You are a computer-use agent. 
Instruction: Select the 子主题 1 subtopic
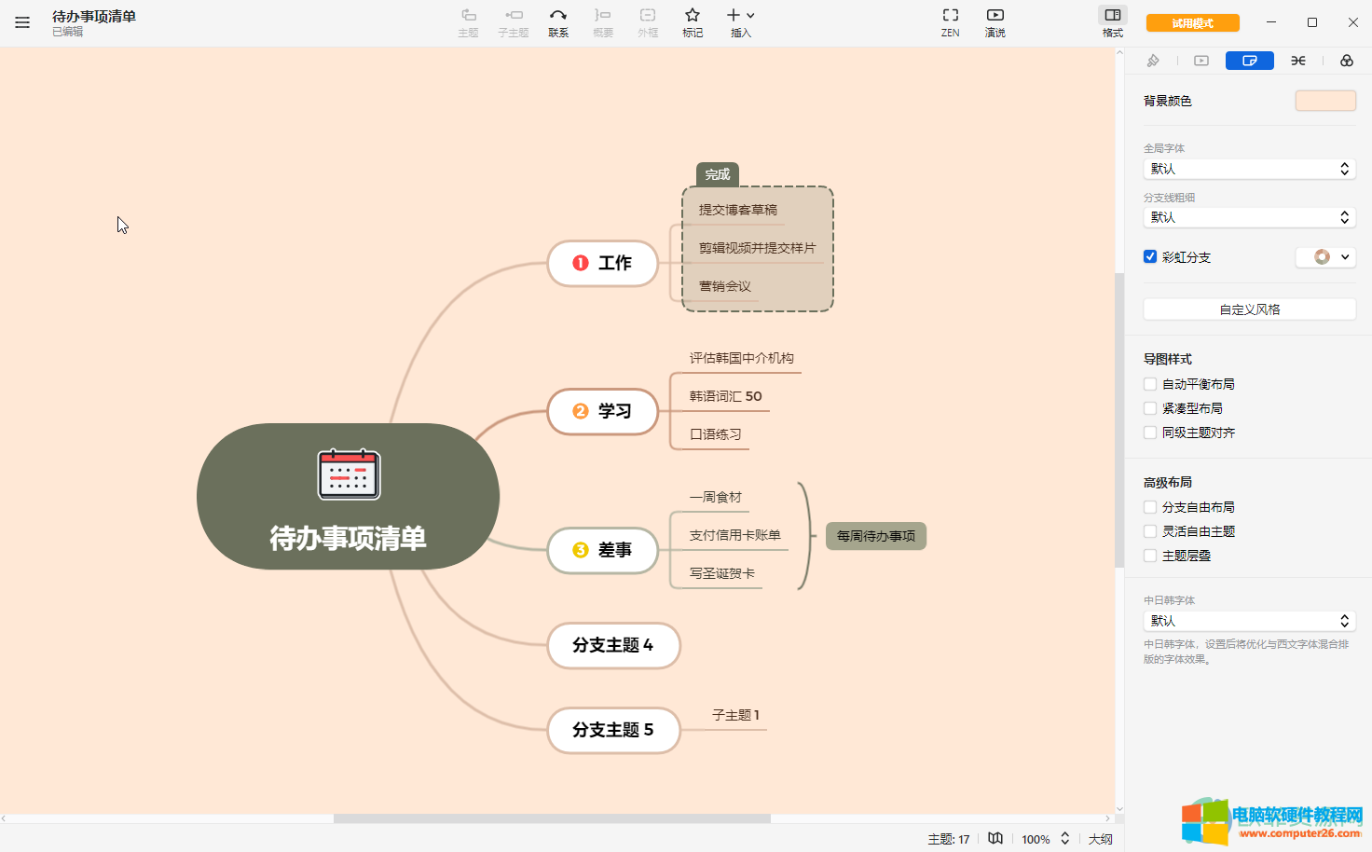[735, 715]
